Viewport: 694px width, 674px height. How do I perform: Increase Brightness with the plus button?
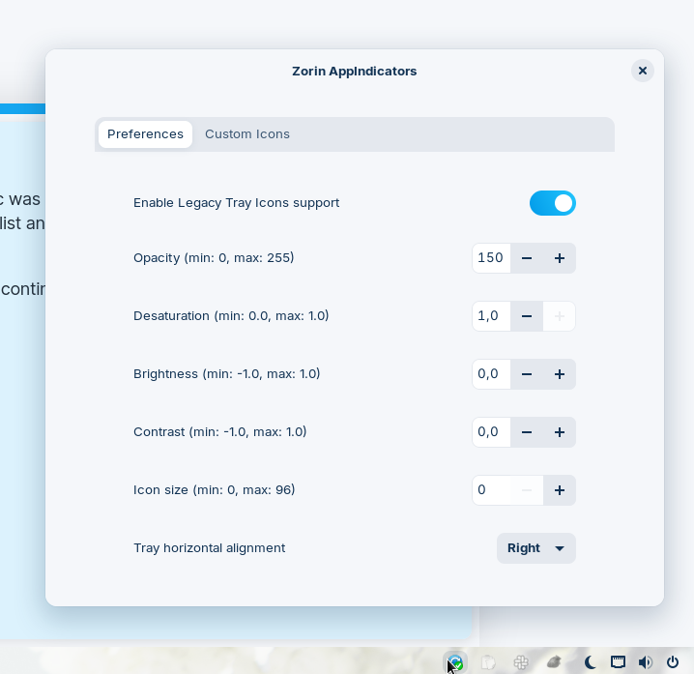(560, 374)
